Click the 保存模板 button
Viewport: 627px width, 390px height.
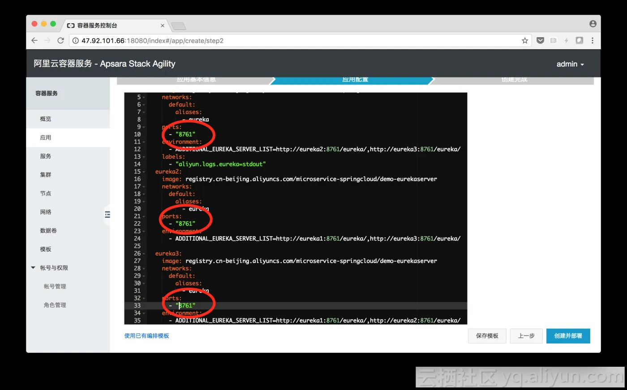click(487, 336)
